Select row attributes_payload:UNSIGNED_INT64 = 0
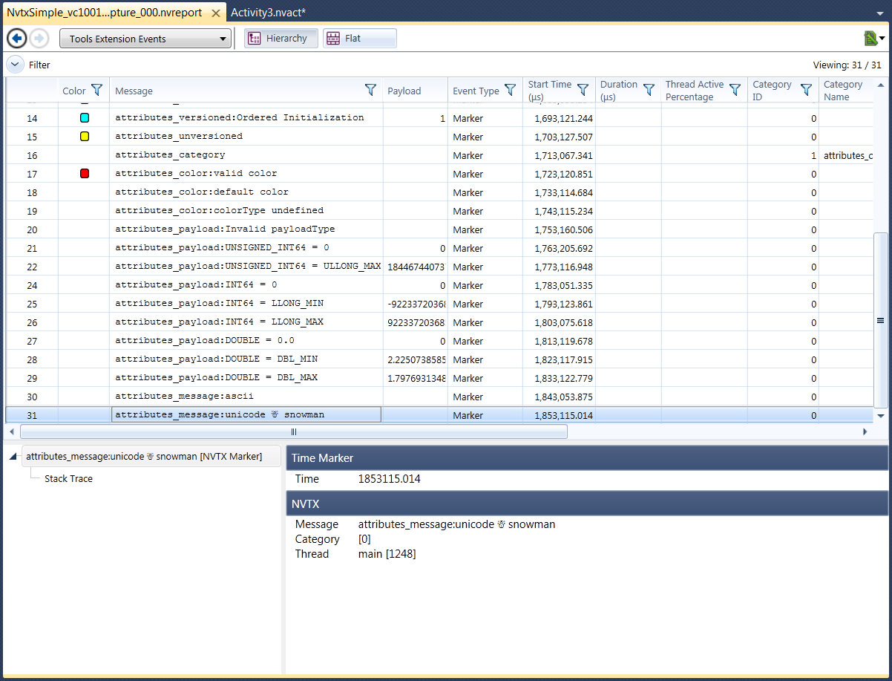The height and width of the screenshot is (681, 892). 439,248
